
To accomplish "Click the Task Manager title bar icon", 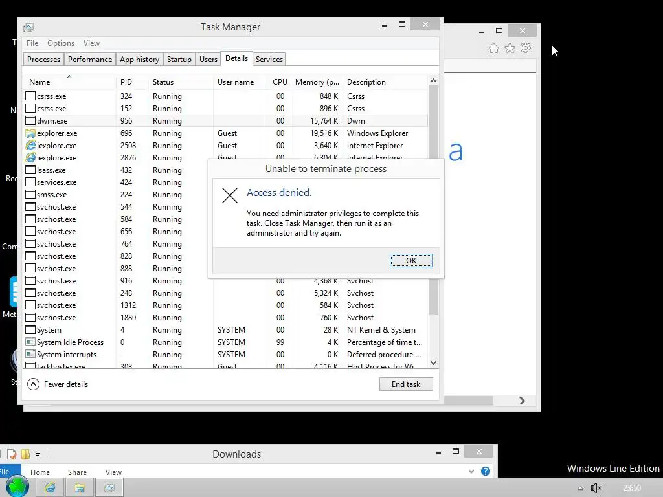I will [x=28, y=27].
